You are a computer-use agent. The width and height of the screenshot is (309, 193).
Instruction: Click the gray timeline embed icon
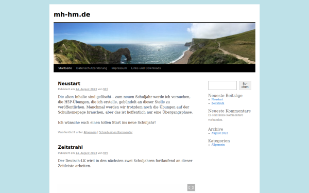[x=191, y=187]
